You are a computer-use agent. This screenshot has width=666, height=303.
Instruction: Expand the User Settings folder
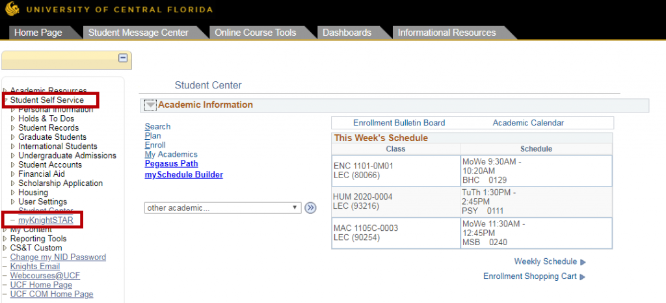coord(13,202)
